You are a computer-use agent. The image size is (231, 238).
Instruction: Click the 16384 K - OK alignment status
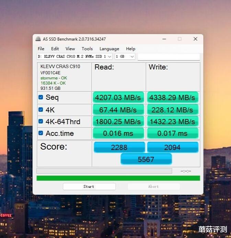(53, 83)
